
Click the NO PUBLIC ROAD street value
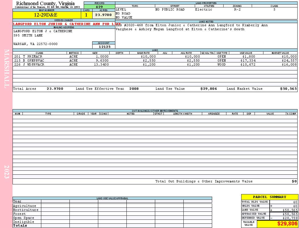pyautogui.click(x=170, y=9)
